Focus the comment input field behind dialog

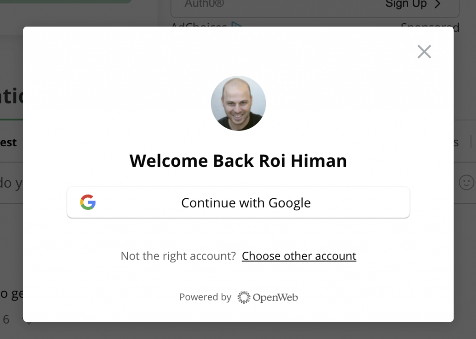point(12,183)
